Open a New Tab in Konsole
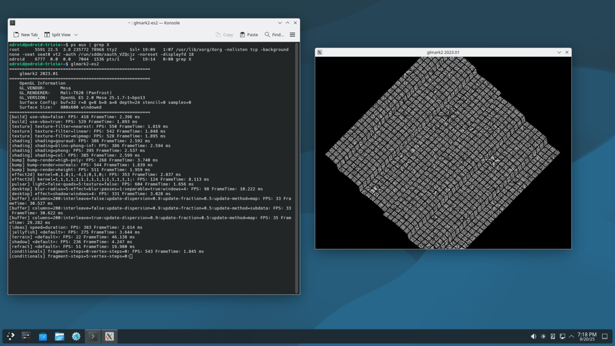The image size is (615, 346). click(25, 35)
